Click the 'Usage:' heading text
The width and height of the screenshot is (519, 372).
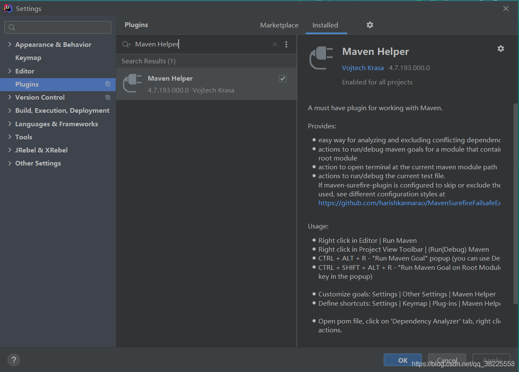318,226
